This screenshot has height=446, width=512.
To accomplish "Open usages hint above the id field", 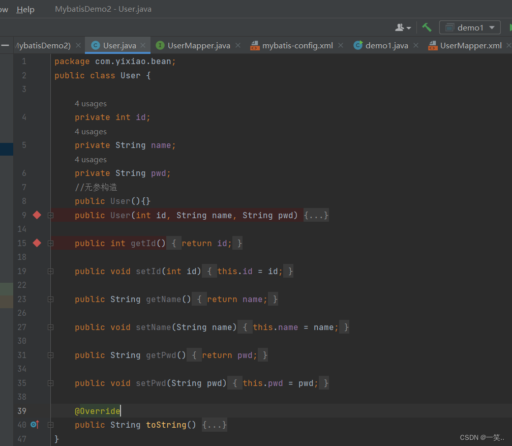I will point(91,104).
